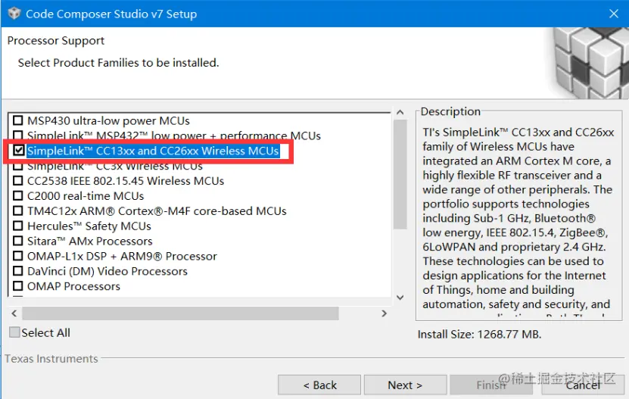Check the SimpleLink CC3x Wireless MCUs box

point(18,166)
